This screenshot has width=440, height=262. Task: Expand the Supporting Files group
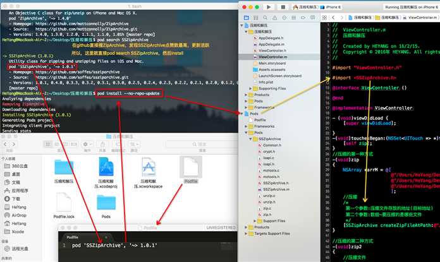[x=250, y=88]
